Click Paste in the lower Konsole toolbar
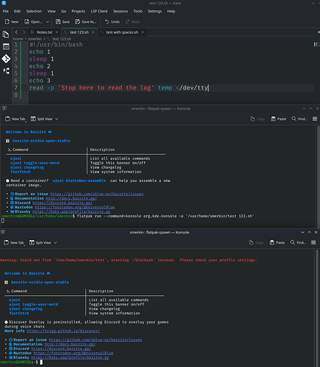 coord(277,243)
